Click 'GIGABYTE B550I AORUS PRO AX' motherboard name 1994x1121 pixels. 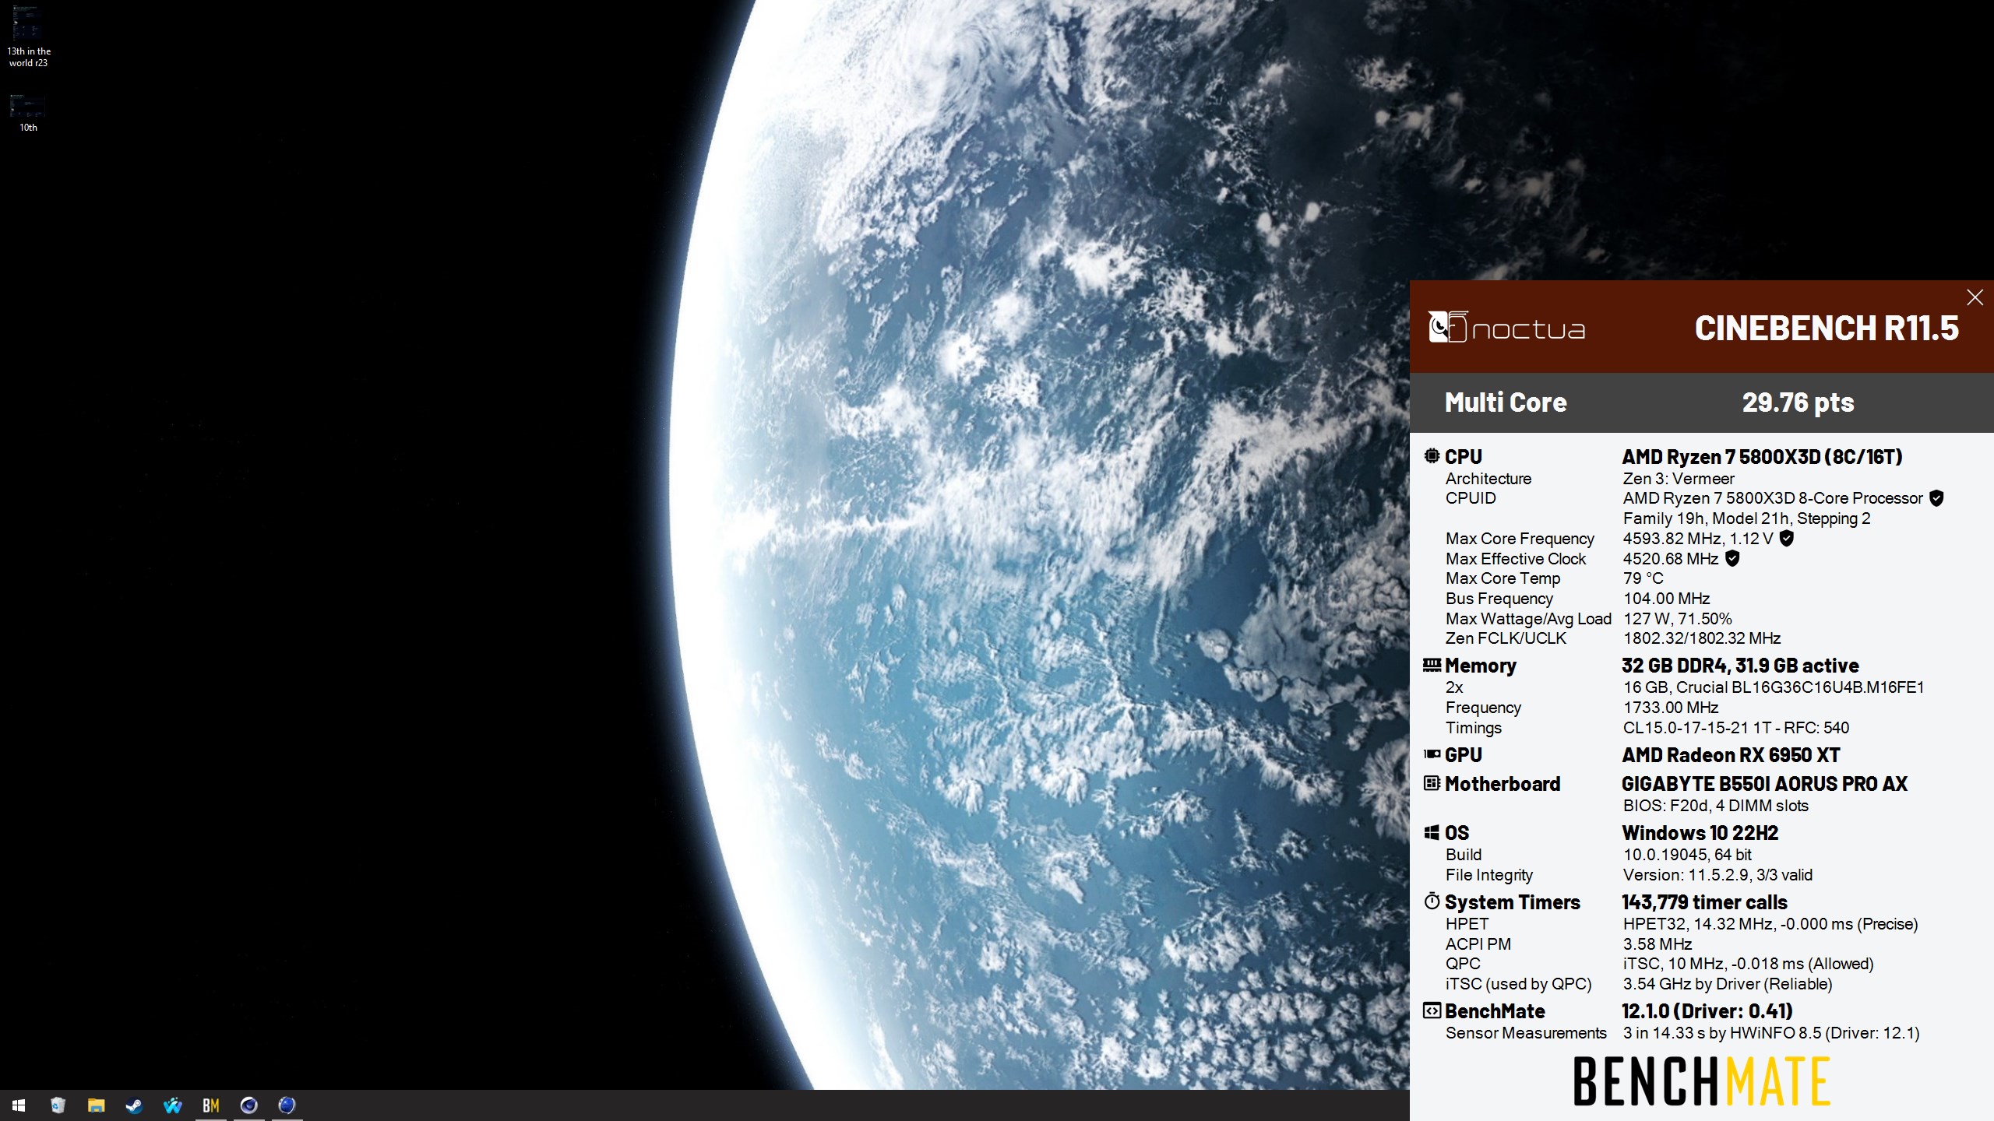coord(1764,784)
